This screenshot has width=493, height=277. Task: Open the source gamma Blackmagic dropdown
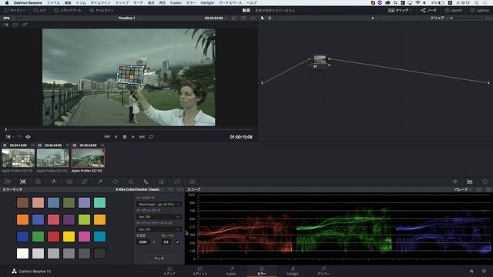coord(159,205)
